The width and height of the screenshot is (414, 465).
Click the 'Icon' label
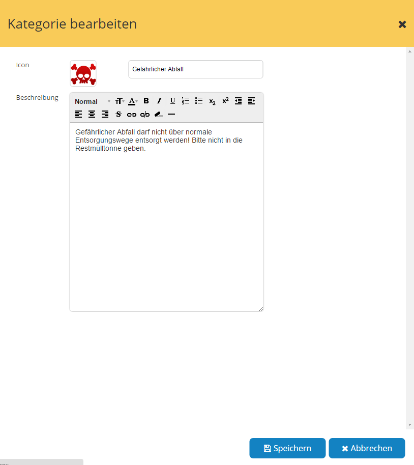[22, 65]
